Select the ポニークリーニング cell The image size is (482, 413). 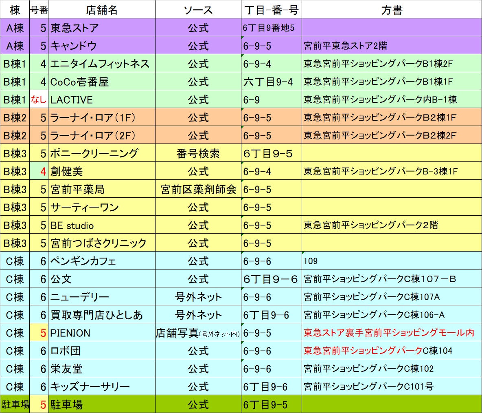(x=102, y=153)
